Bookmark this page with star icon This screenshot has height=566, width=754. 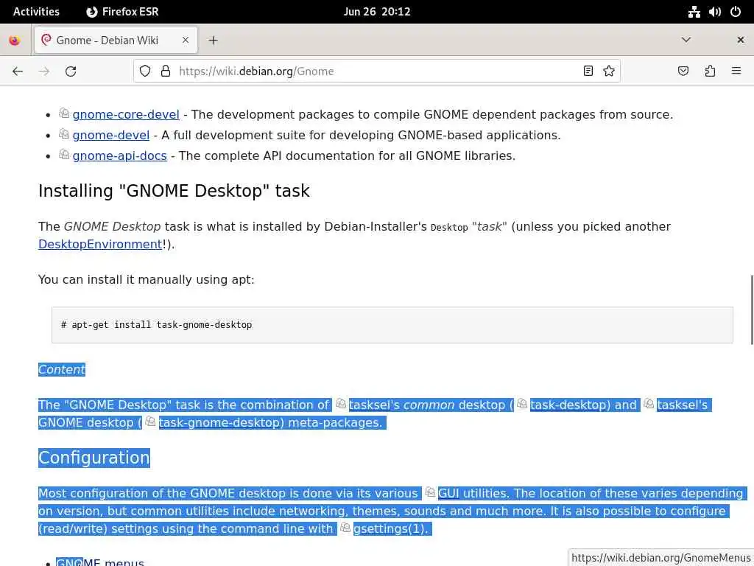tap(609, 71)
